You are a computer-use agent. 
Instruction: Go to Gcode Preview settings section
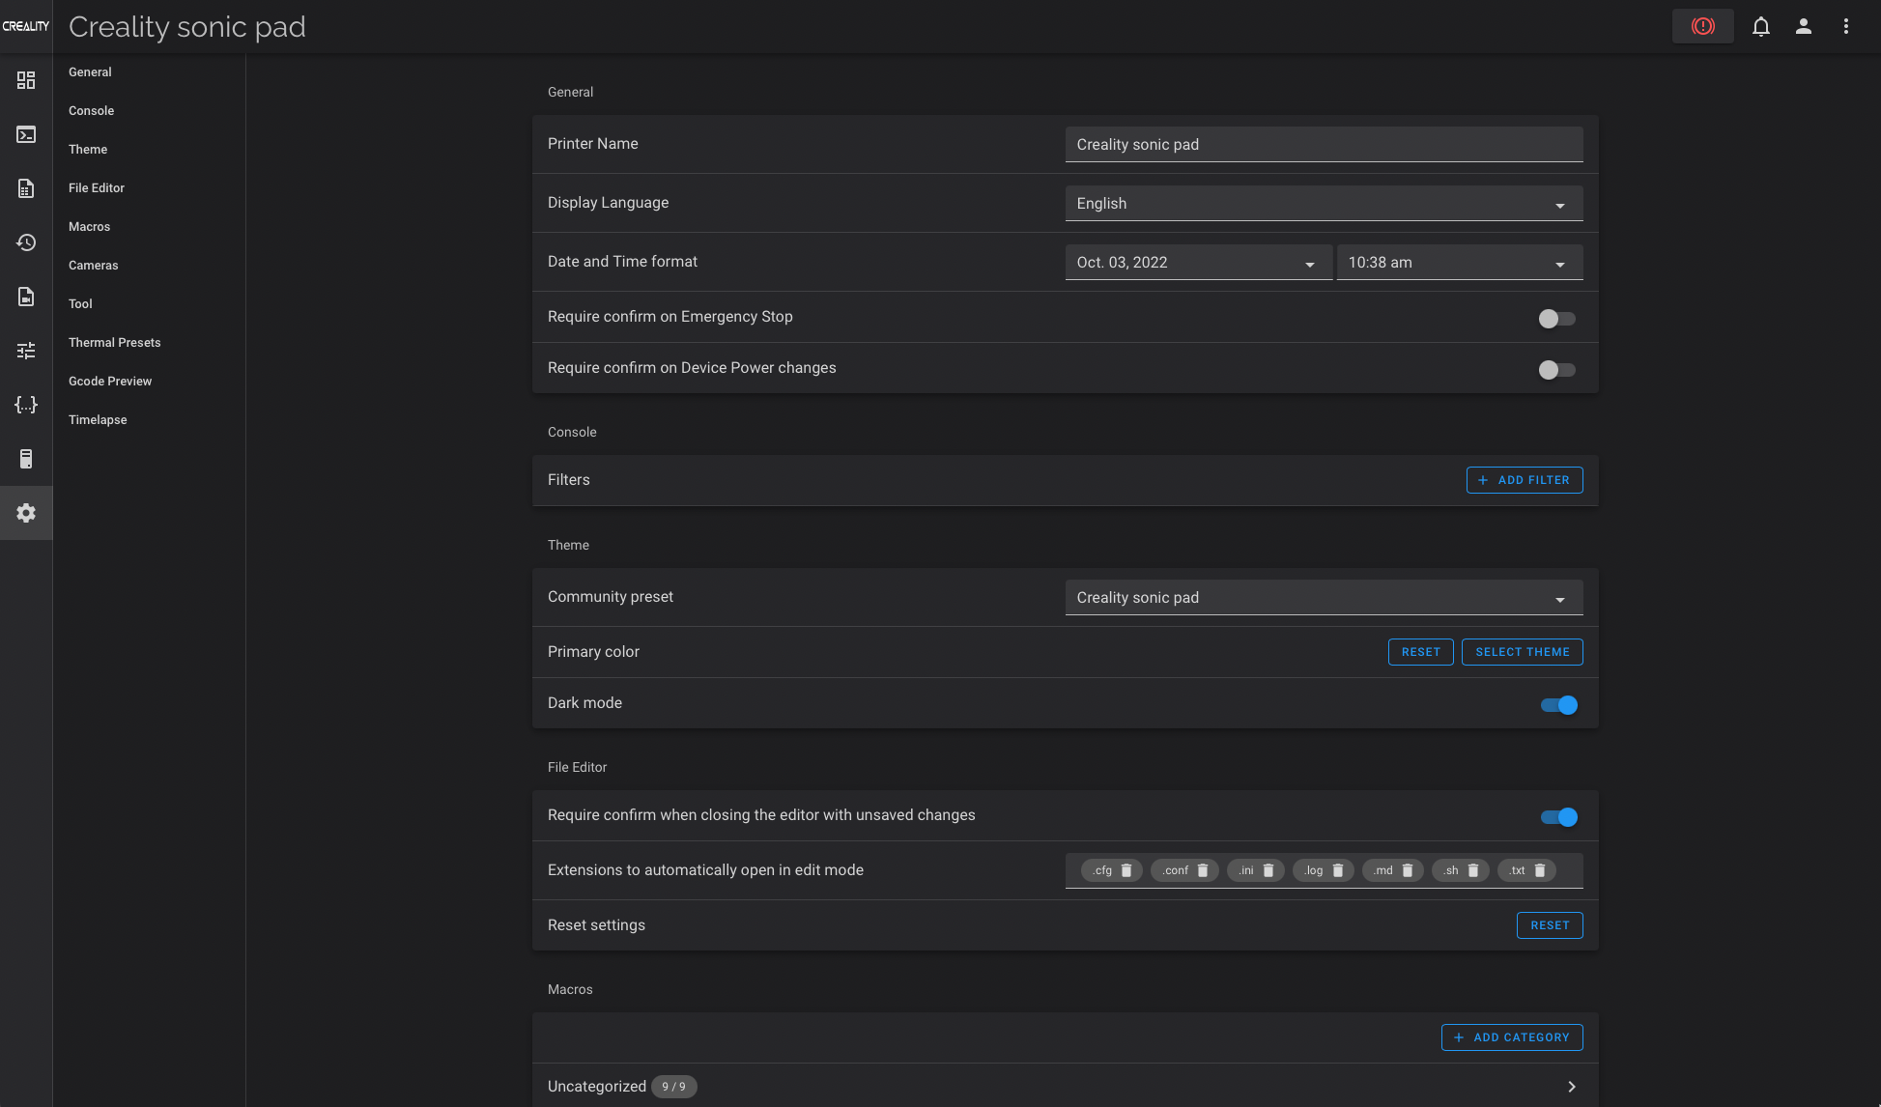(110, 382)
